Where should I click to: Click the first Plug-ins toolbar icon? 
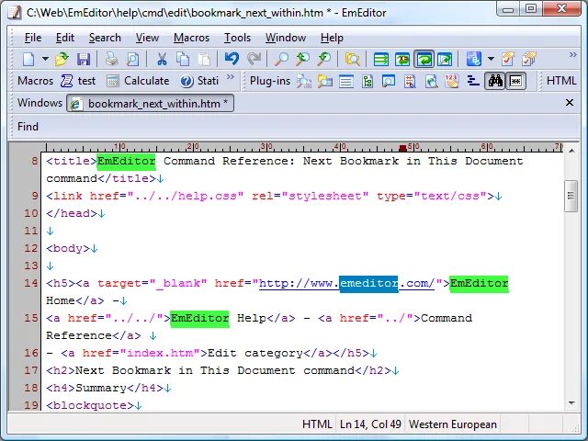(304, 81)
